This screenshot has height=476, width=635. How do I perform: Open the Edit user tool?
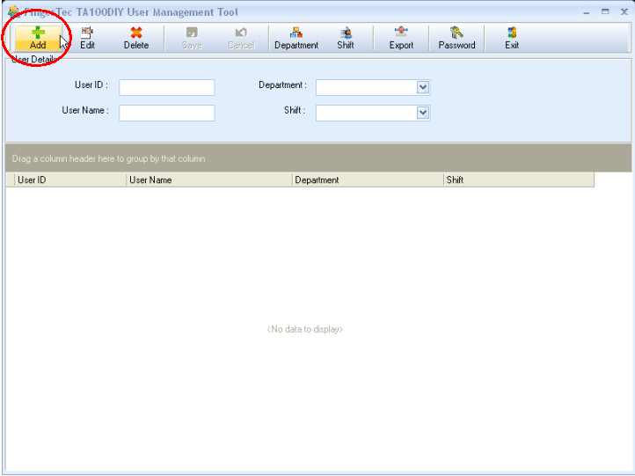tap(87, 38)
